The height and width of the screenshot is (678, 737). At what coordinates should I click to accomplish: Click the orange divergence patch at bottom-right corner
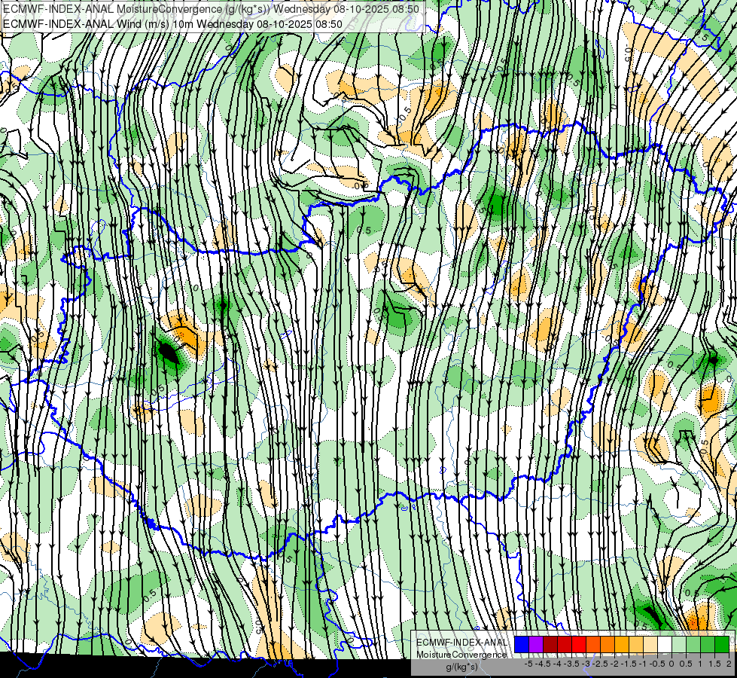(696, 619)
